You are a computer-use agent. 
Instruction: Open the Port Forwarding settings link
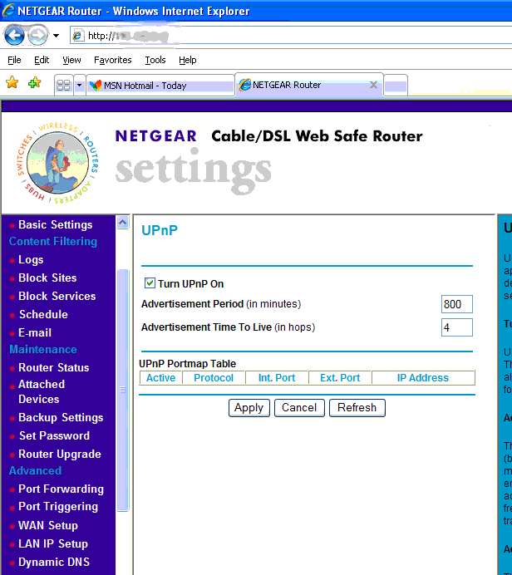coord(61,489)
